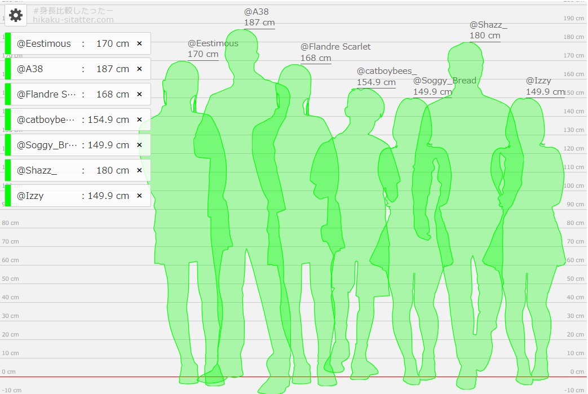Viewport: 588px width, 394px height.
Task: Select the @Izzy name in list
Action: 30,196
